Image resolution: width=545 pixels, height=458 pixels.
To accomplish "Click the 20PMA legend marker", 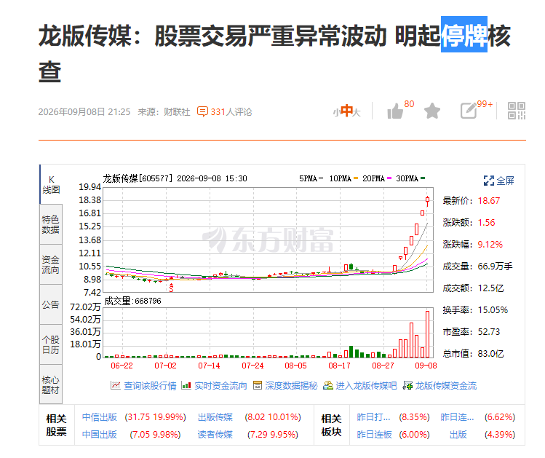I will click(389, 178).
